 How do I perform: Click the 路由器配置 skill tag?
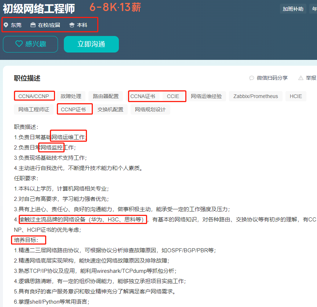[106, 96]
